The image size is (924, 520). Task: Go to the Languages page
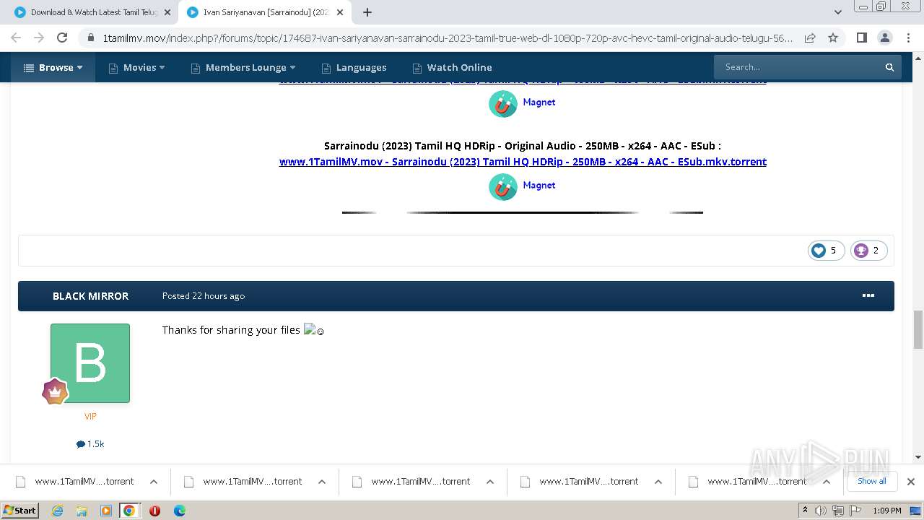click(x=354, y=67)
